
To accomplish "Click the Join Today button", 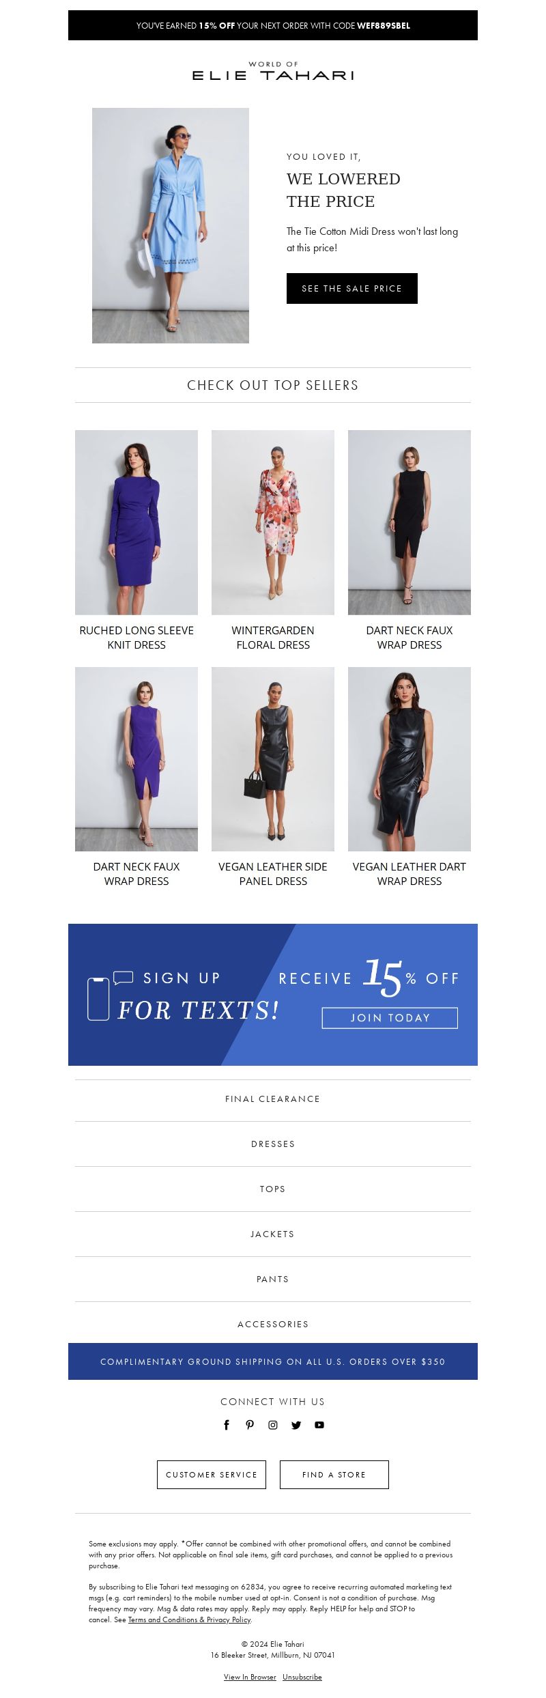I will tap(390, 1017).
